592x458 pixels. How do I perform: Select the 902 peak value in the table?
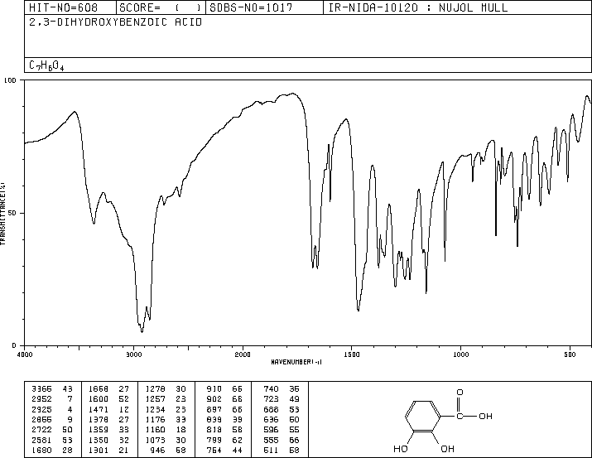point(214,399)
